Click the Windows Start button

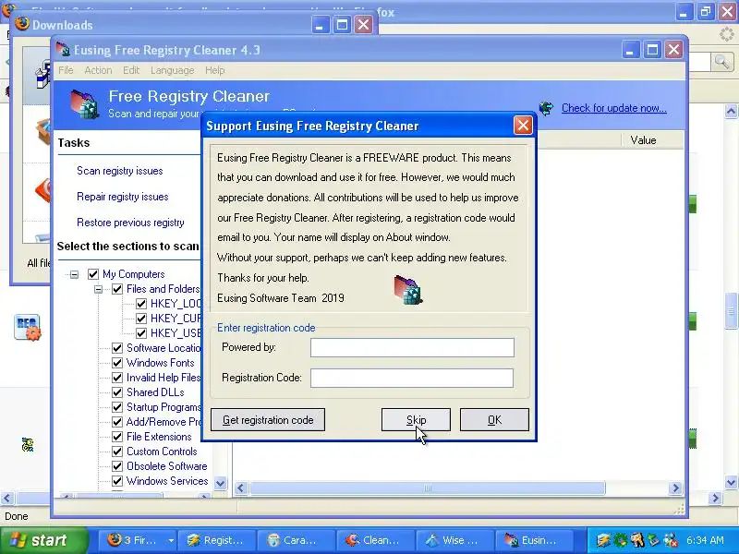coord(43,540)
